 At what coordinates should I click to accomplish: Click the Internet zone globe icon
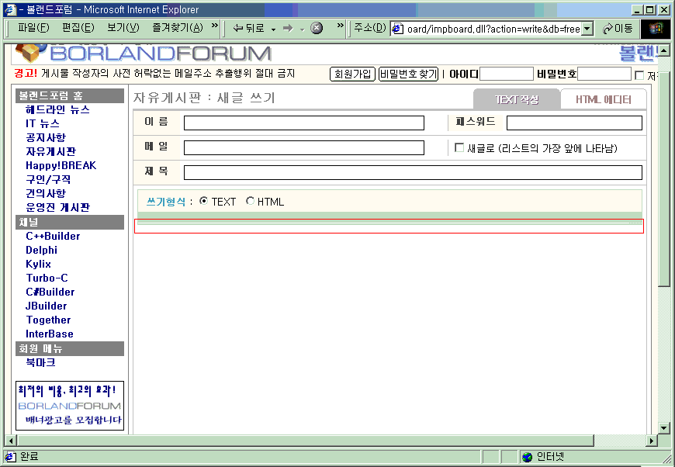[x=527, y=456]
